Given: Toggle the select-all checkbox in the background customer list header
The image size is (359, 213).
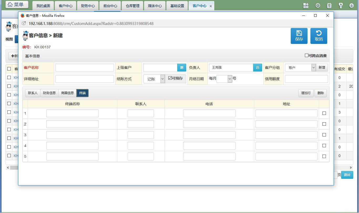Looking at the screenshot, I should click(x=9, y=69).
